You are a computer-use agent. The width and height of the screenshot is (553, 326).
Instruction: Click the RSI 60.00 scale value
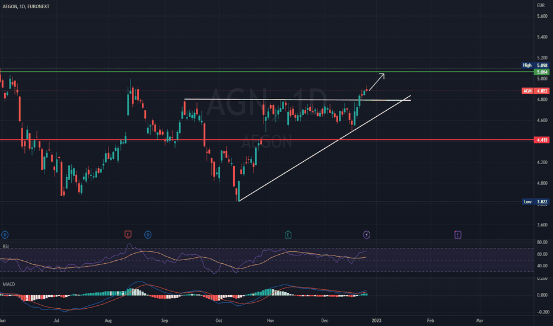pyautogui.click(x=542, y=254)
